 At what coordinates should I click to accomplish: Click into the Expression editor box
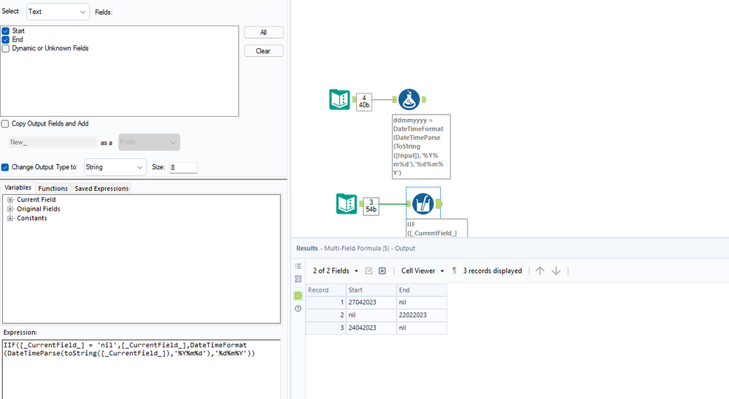pos(142,369)
